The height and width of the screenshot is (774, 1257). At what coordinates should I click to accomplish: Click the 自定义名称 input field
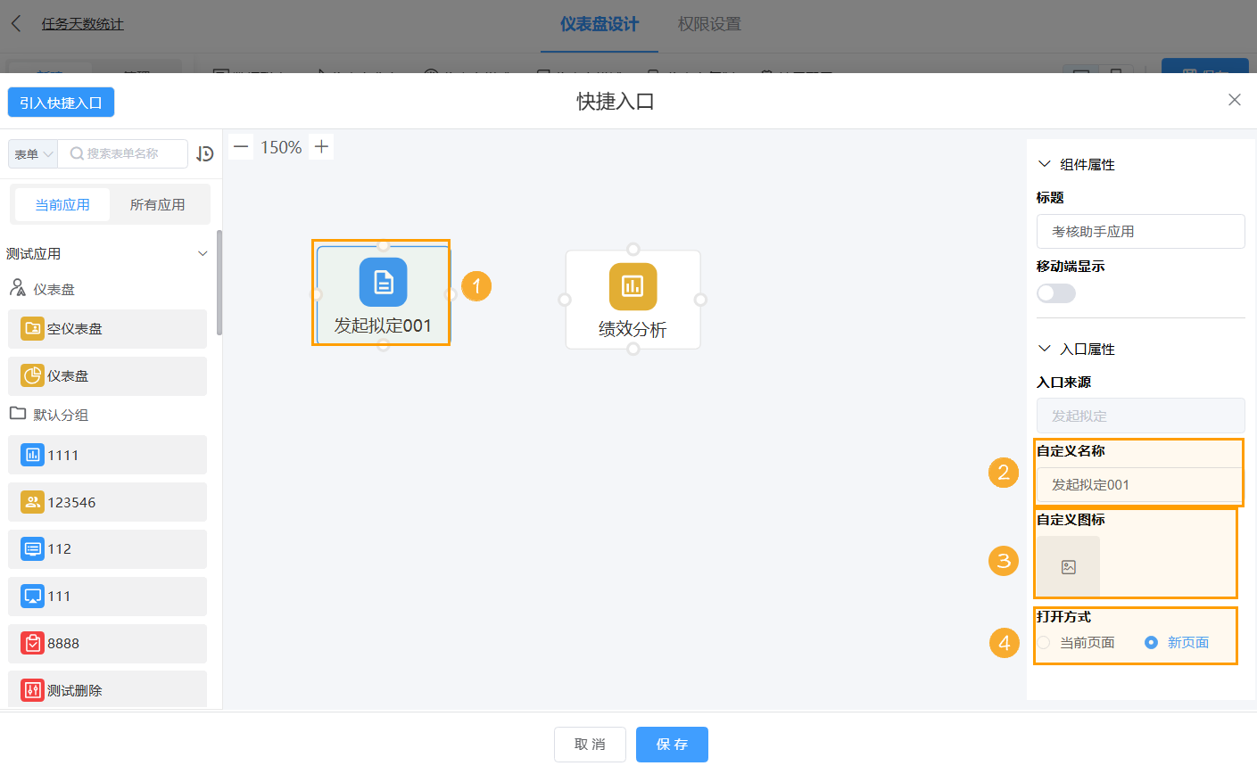tap(1139, 485)
